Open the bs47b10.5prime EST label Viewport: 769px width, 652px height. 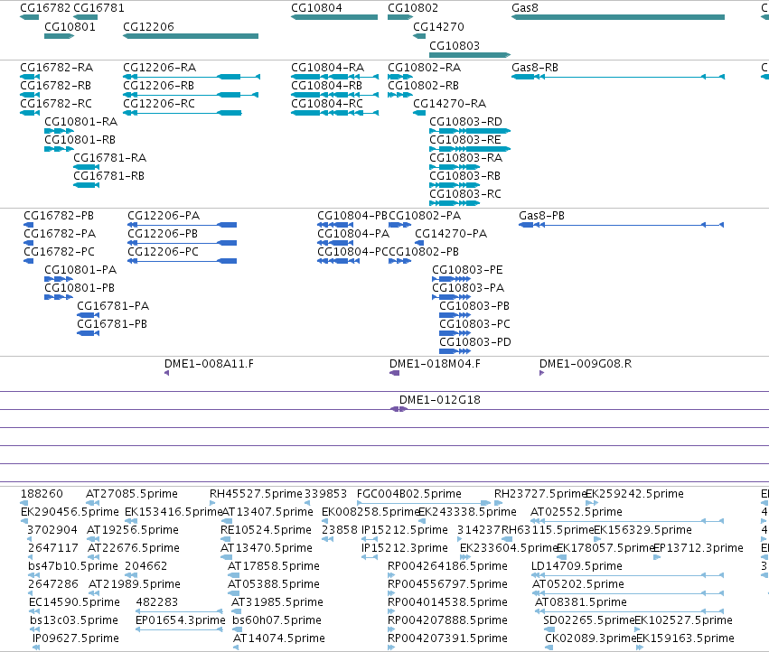tap(73, 566)
